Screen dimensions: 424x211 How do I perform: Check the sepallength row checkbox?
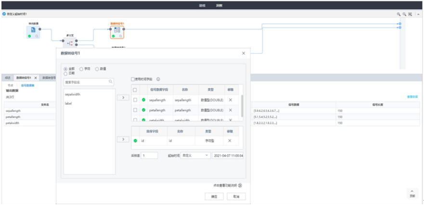(135, 100)
